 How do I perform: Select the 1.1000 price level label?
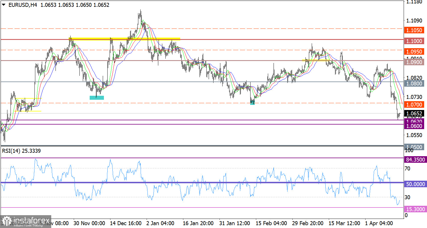tap(415, 41)
